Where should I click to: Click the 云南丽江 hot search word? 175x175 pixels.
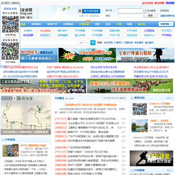(119, 43)
